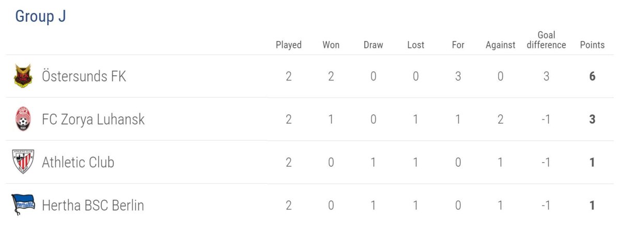Click Östersunds FK's points value 6

coord(592,77)
